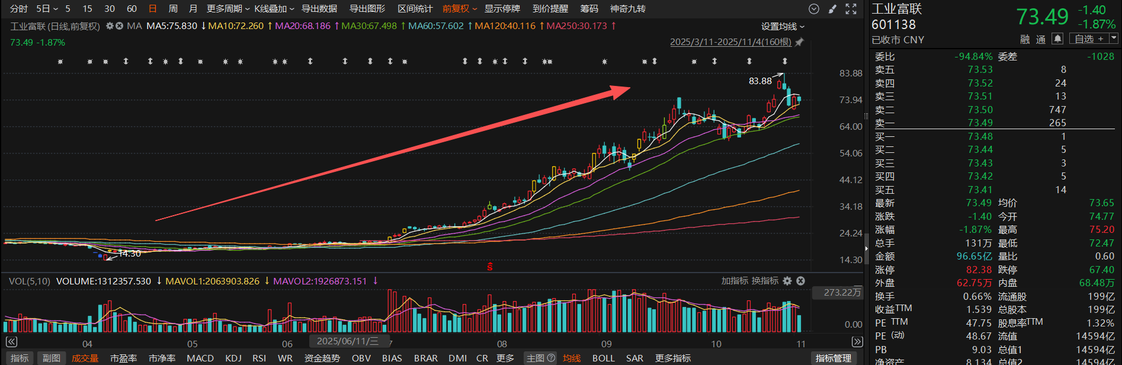1122x365 pixels.
Task: Open the 前复权 adjustment dropdown
Action: [x=460, y=9]
